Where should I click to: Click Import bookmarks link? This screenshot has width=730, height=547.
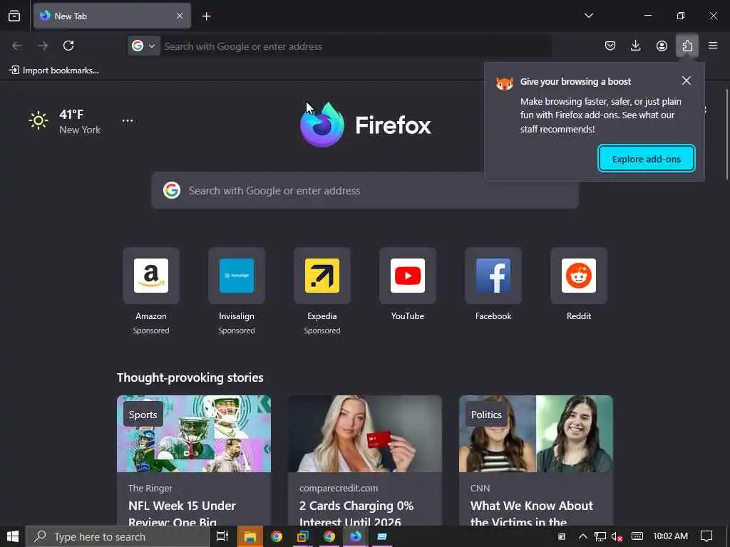(x=54, y=71)
